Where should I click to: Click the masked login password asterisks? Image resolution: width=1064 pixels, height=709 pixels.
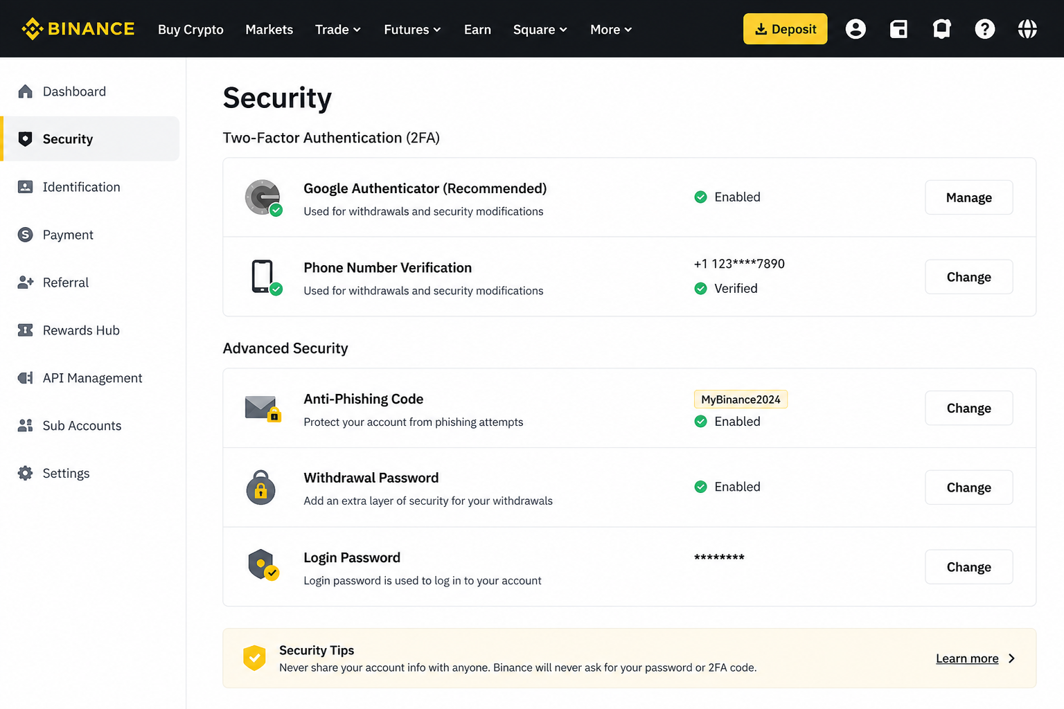coord(719,557)
